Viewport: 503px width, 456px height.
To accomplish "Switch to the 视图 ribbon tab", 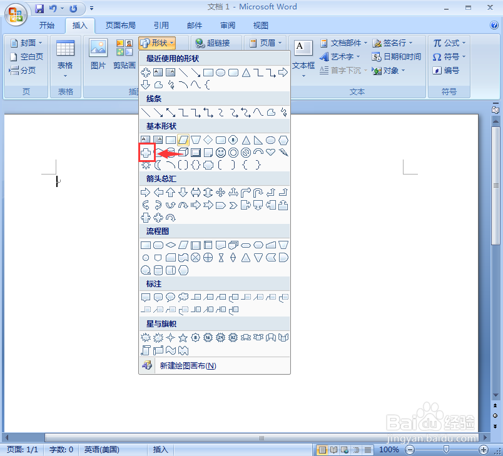I will click(x=261, y=25).
